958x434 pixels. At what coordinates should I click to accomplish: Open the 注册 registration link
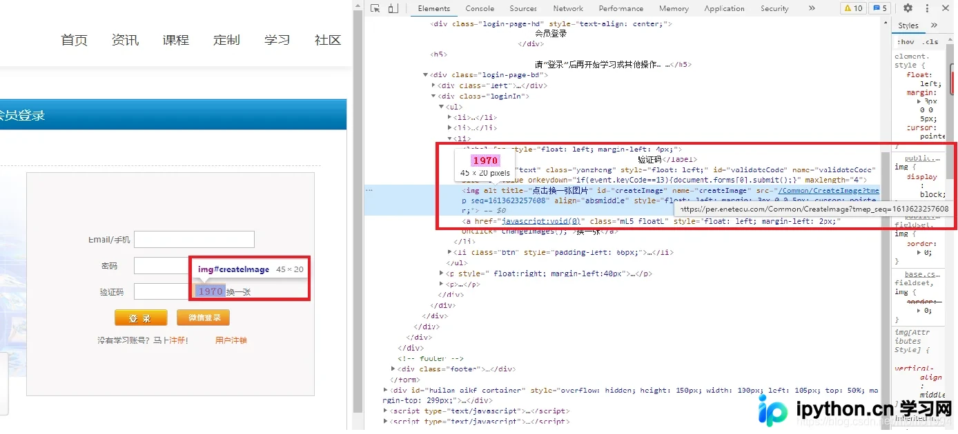pyautogui.click(x=178, y=340)
